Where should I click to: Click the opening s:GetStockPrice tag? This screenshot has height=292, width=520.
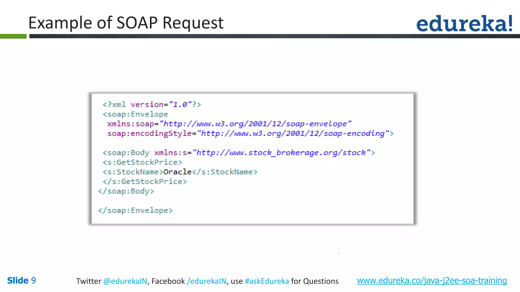pos(142,162)
